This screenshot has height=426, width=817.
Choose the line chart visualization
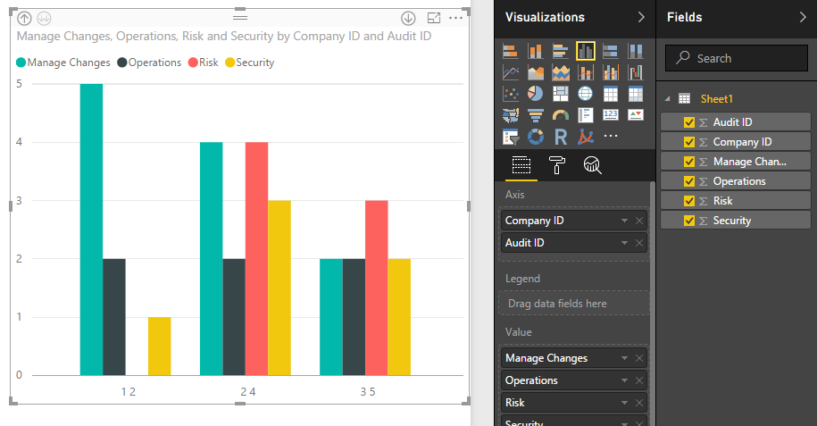[x=510, y=72]
